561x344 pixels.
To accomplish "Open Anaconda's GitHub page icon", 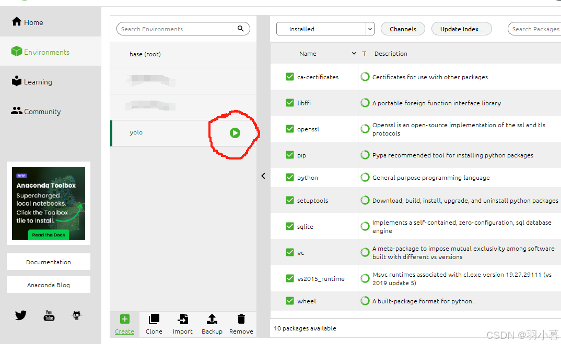I will (77, 315).
